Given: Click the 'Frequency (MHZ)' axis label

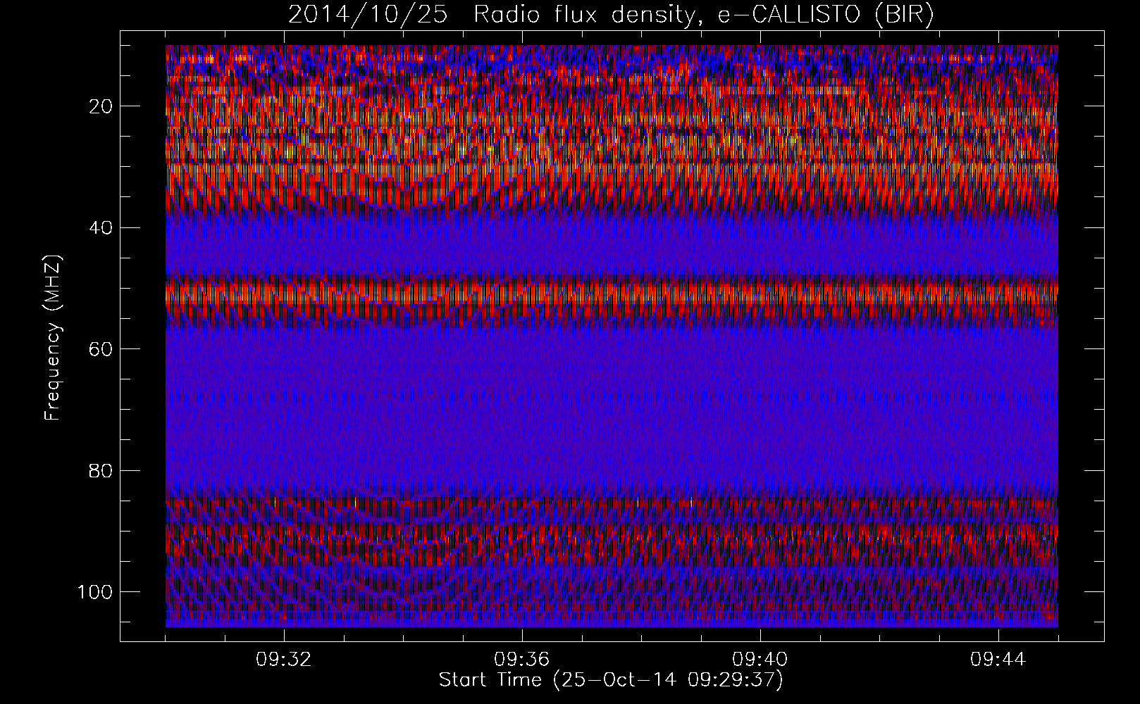Looking at the screenshot, I should coord(54,339).
